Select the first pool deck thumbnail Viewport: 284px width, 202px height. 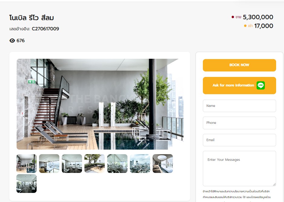point(26,164)
